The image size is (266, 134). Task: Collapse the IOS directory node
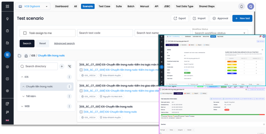(x=22, y=77)
